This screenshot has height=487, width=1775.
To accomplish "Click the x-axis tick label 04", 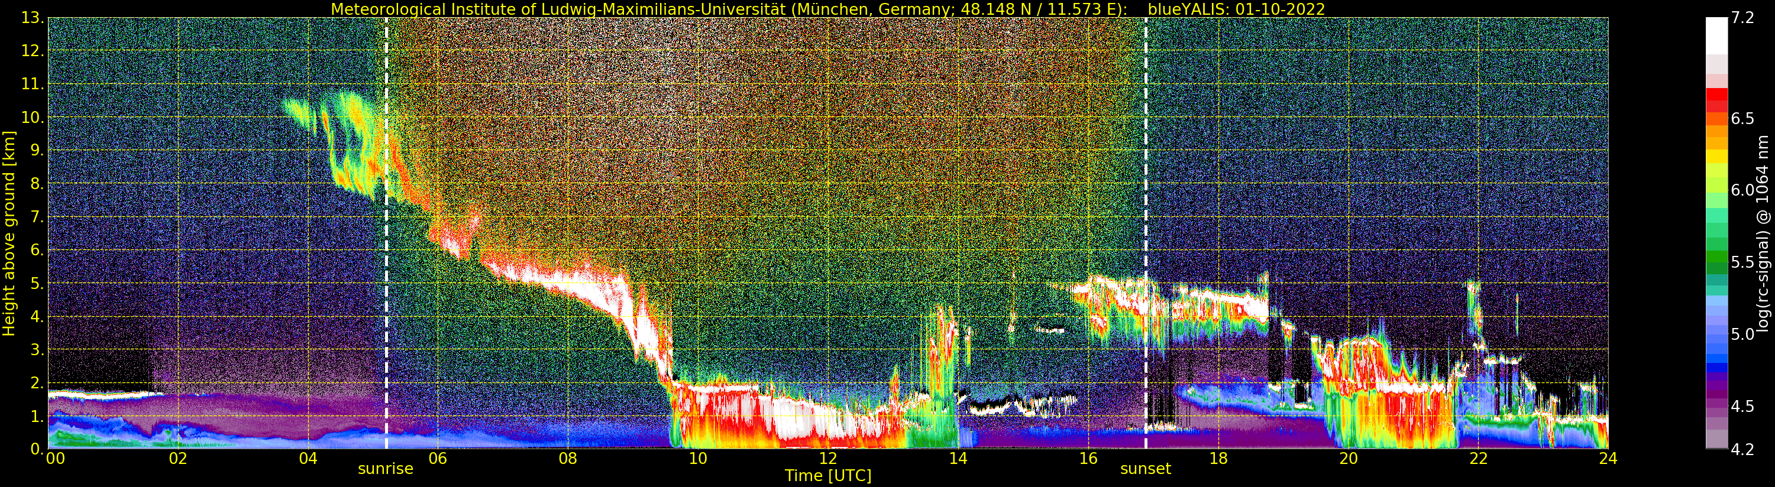I will pos(308,458).
